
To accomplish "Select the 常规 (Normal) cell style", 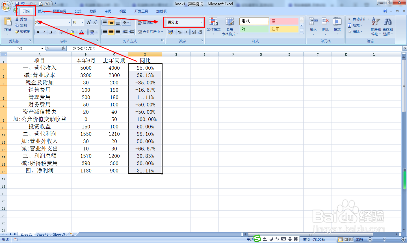I will tap(254, 21).
